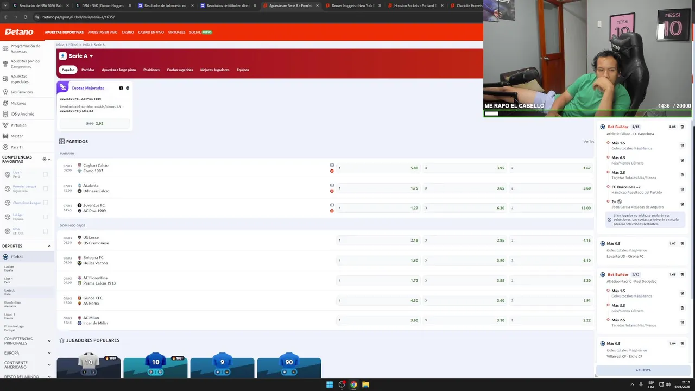Delete the Atlético Madrid Bet Builder bet
The height and width of the screenshot is (391, 695).
coord(683,275)
